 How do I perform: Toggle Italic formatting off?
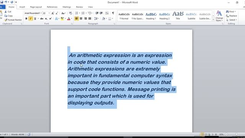coord(31,19)
